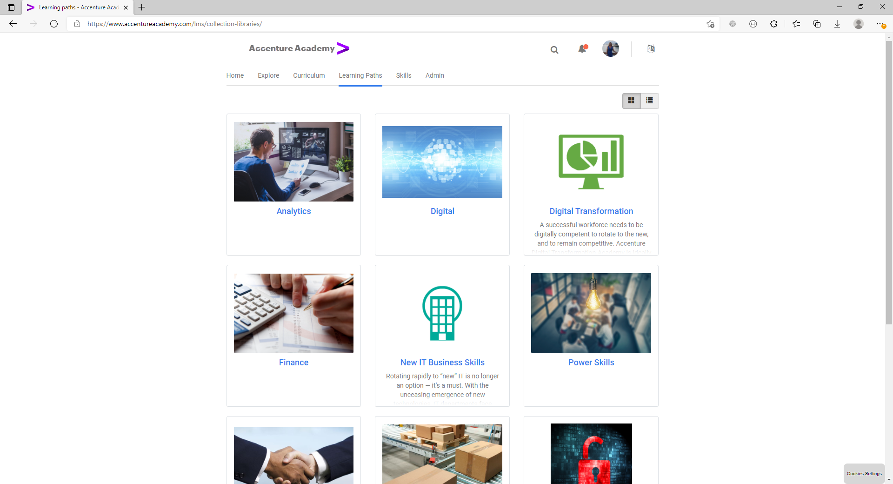Open the browser downloads icon
The height and width of the screenshot is (484, 893).
coord(837,24)
